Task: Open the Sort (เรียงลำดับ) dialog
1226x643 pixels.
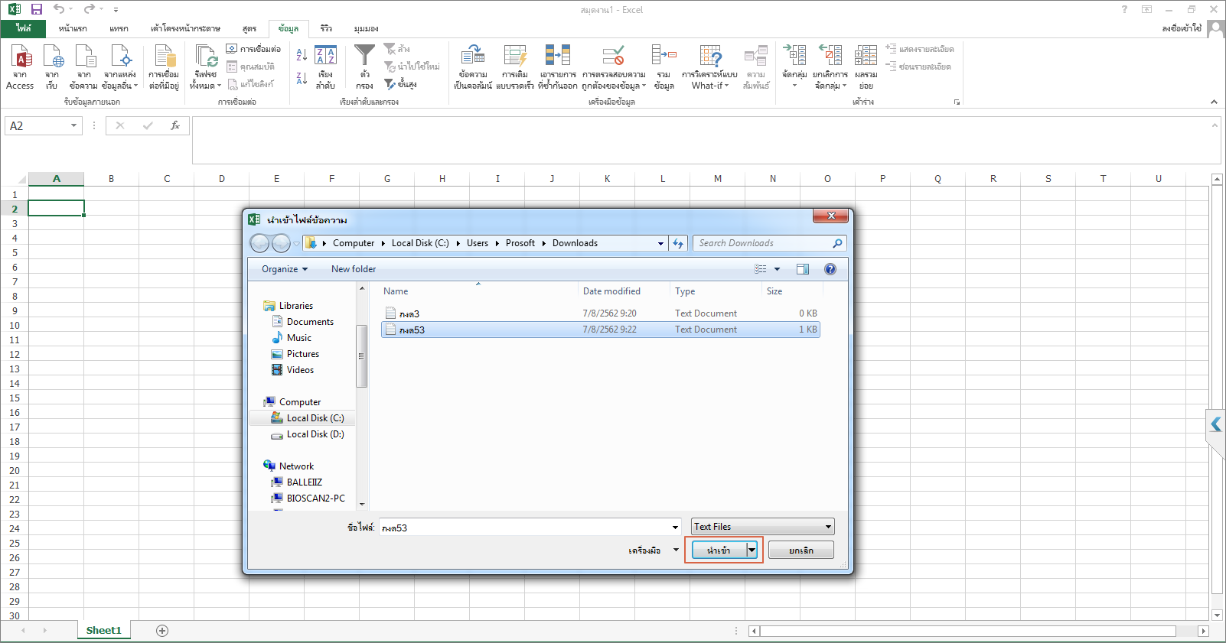Action: pos(325,67)
